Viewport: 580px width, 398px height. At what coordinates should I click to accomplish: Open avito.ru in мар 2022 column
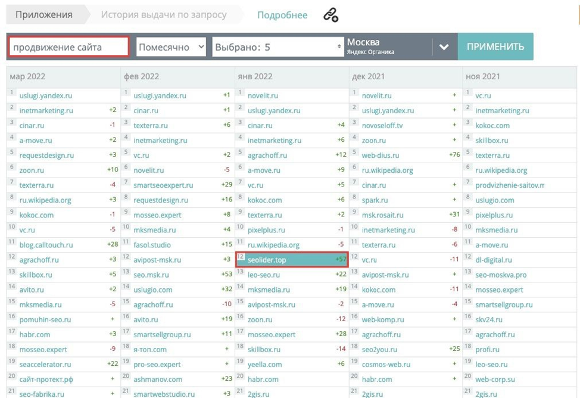coord(32,290)
